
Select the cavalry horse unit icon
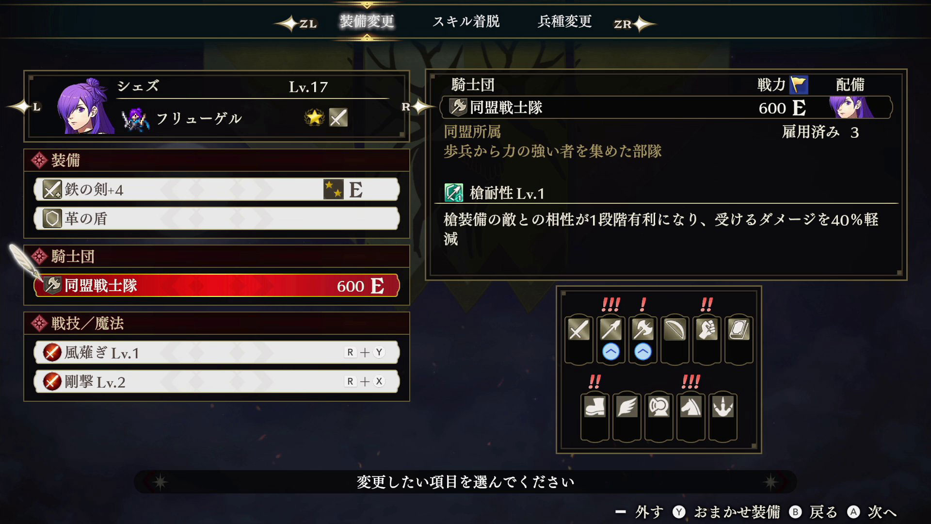[x=690, y=407]
